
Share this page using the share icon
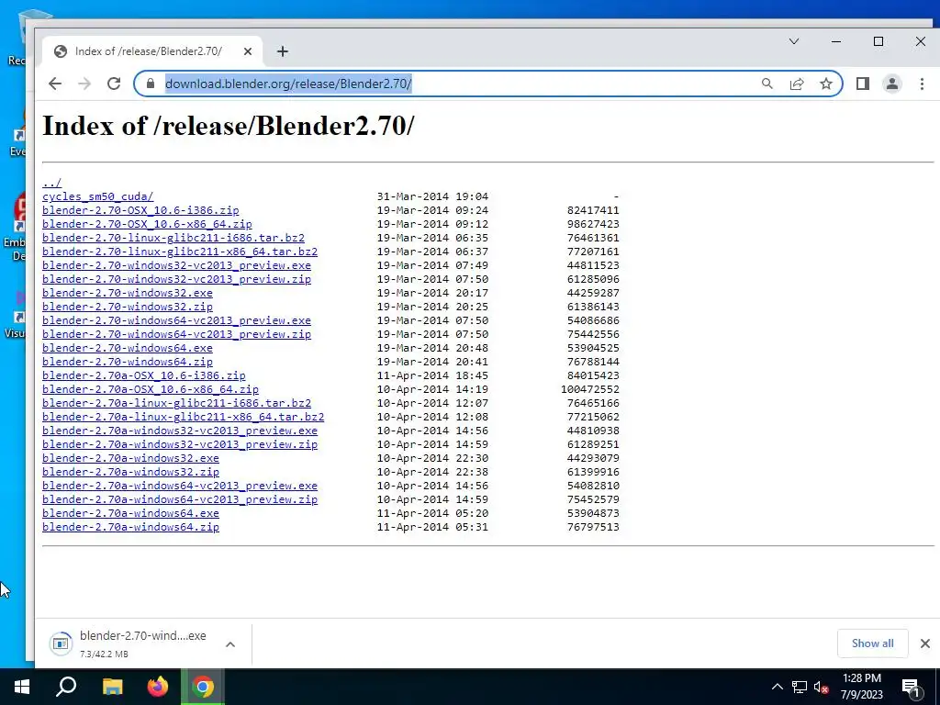click(797, 84)
